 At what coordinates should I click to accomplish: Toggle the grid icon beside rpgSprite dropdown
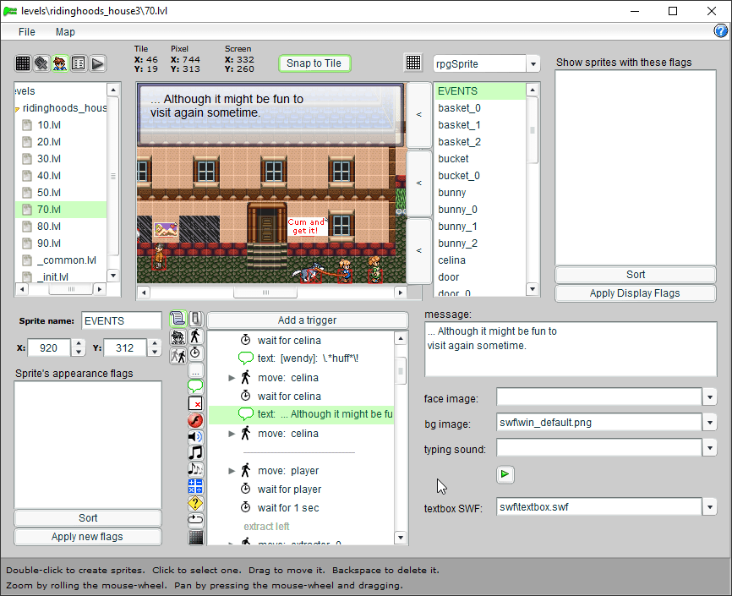coord(413,63)
